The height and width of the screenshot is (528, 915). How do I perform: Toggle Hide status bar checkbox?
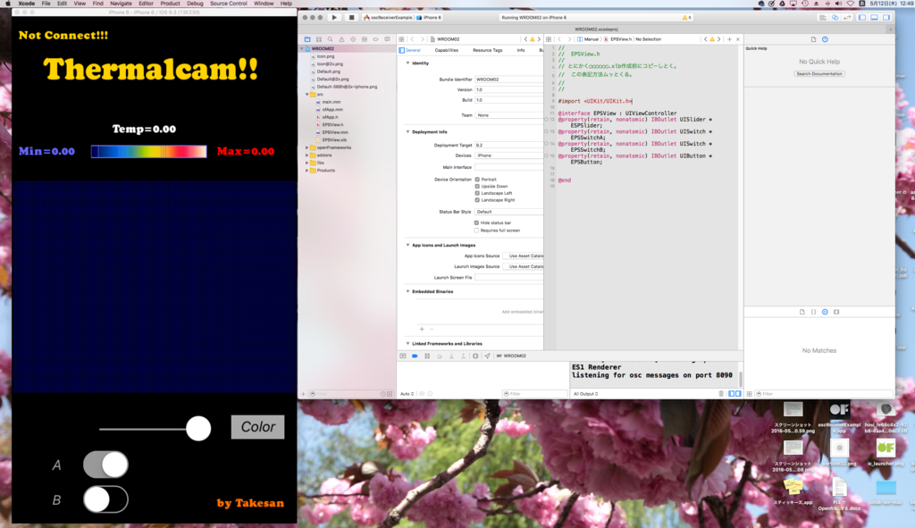point(477,222)
